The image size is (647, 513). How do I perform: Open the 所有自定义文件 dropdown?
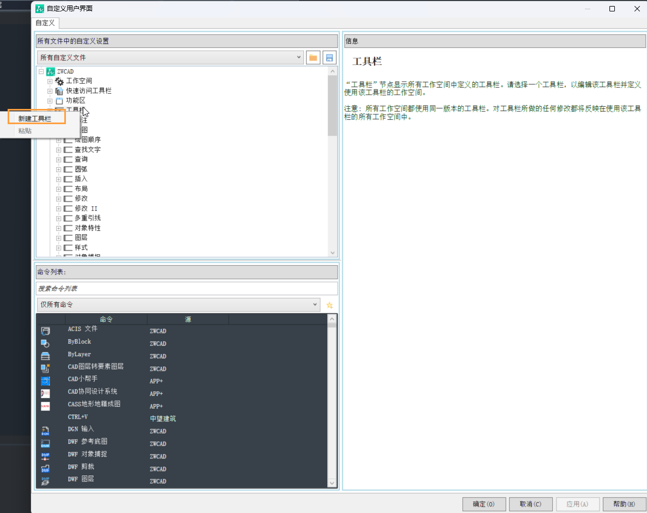pyautogui.click(x=170, y=57)
